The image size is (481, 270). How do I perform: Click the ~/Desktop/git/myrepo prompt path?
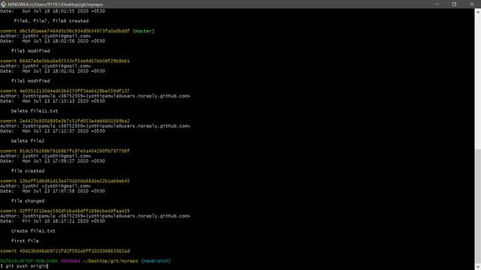pos(110,261)
